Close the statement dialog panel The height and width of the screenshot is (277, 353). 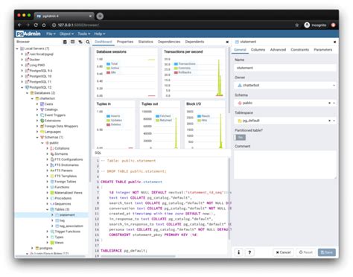click(x=334, y=42)
